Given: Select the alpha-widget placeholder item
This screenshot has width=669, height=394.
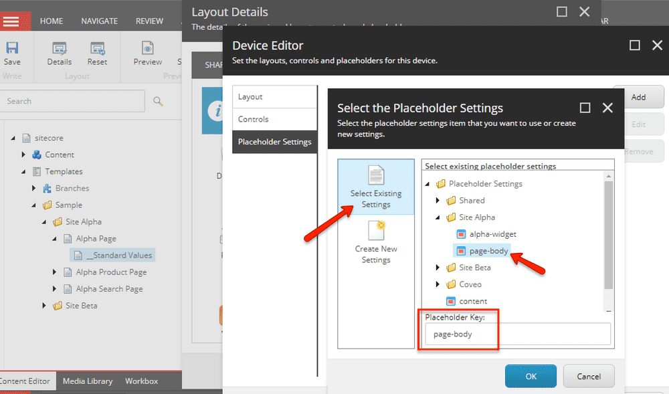Looking at the screenshot, I should tap(492, 234).
